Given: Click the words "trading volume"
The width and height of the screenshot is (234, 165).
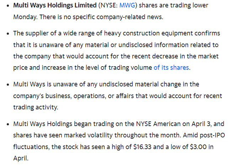Looking at the screenshot, I should 130,68.
